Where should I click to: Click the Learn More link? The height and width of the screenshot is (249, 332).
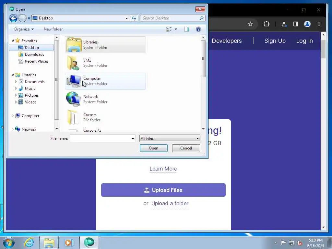(x=163, y=169)
